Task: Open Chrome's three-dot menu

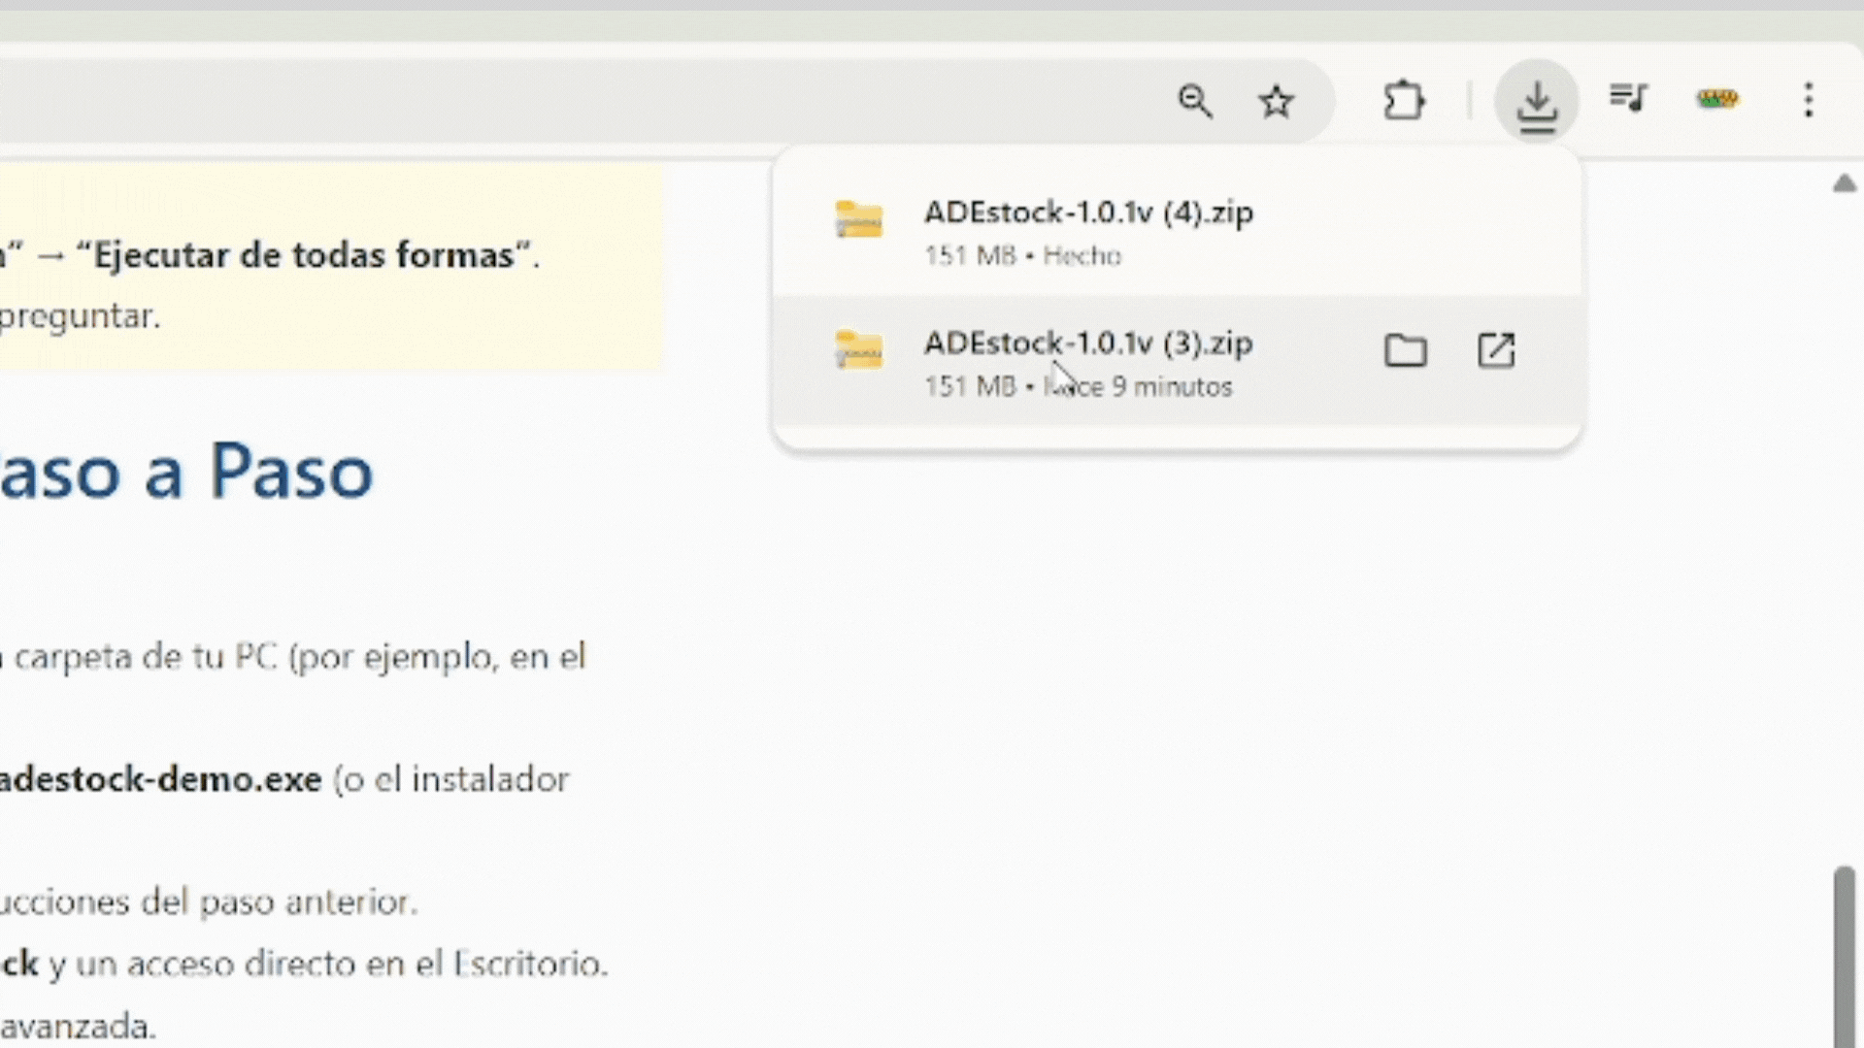Action: click(x=1808, y=100)
